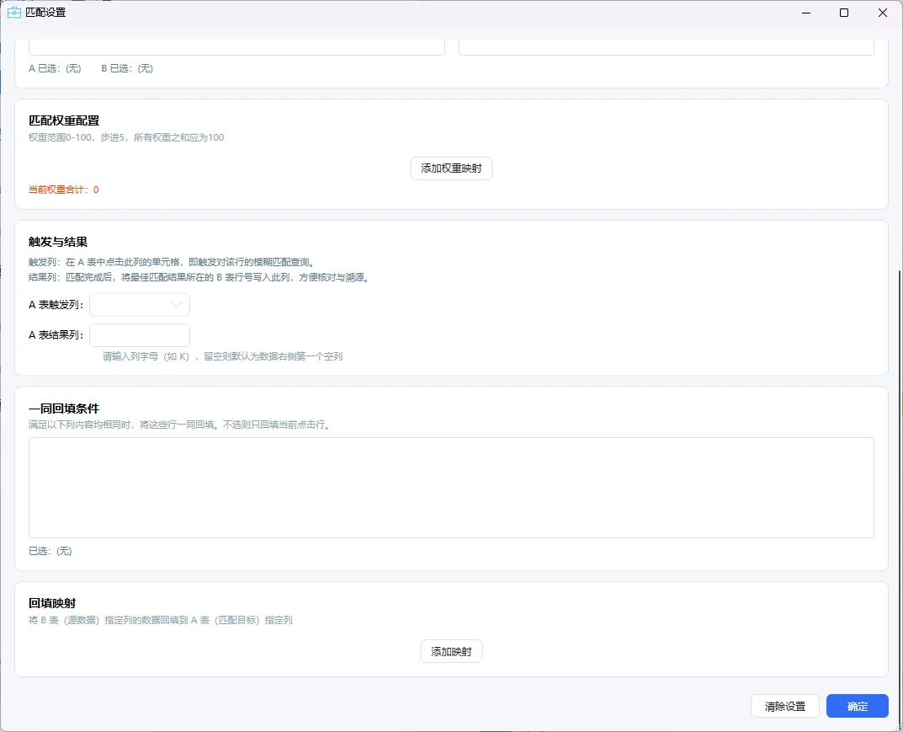Minimize the 匹配设置 window
The height and width of the screenshot is (732, 903).
(806, 13)
